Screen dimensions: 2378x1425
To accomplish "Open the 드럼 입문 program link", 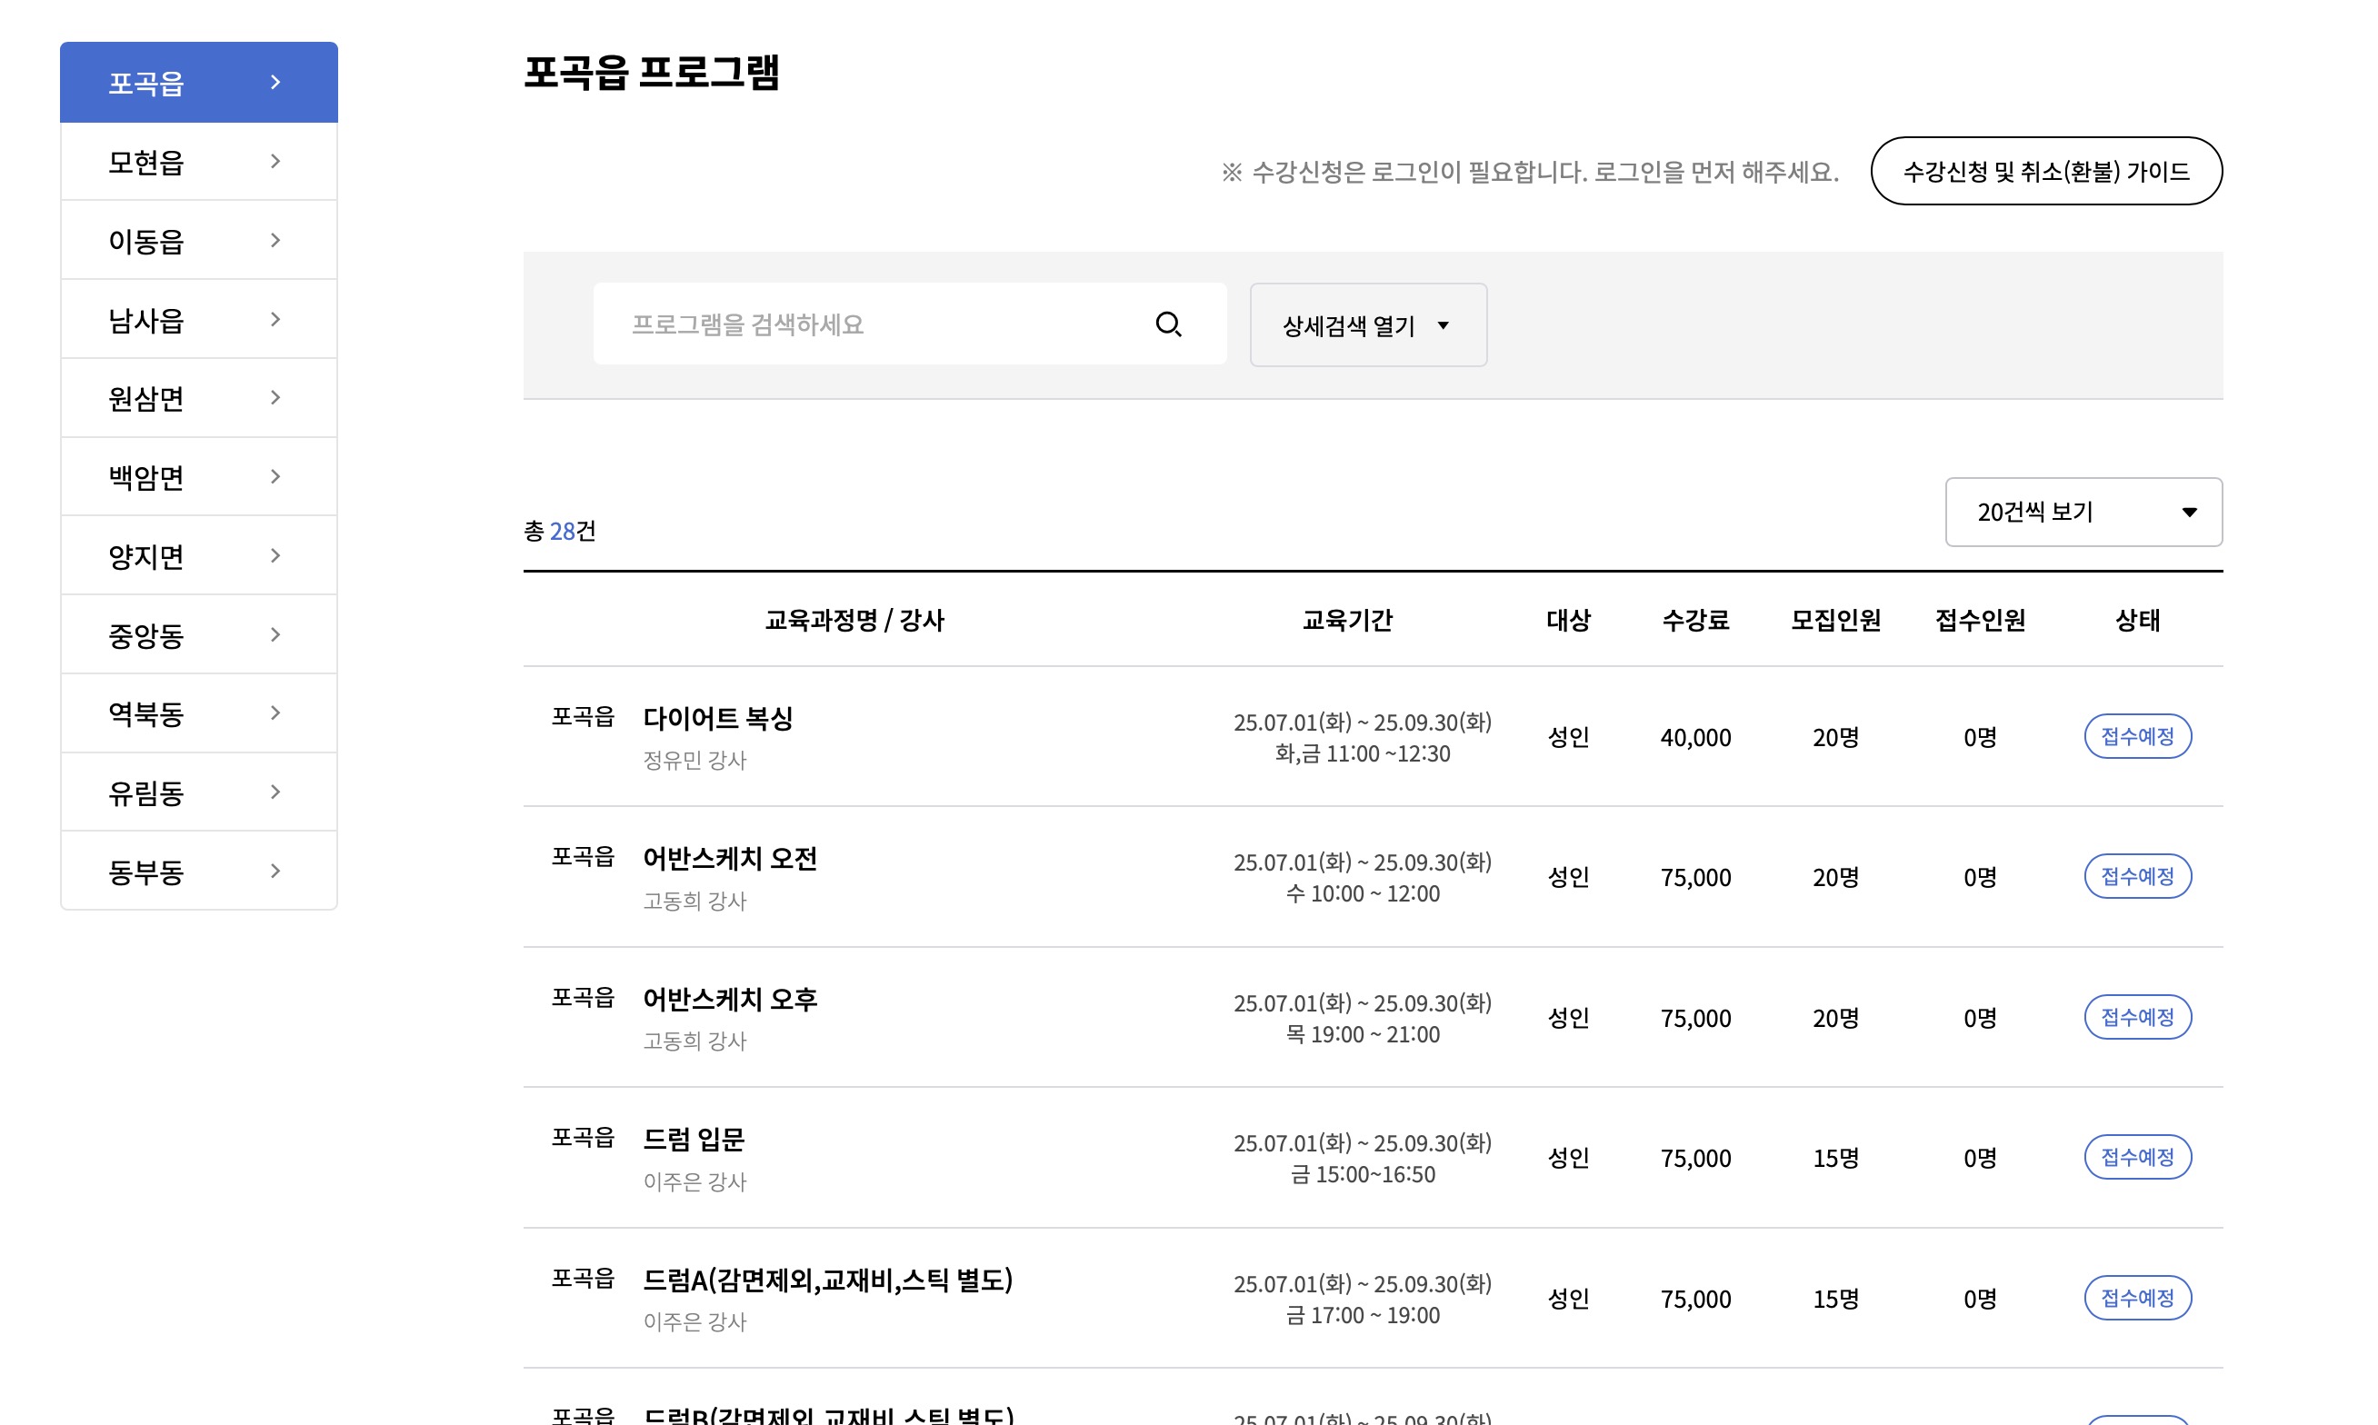I will [694, 1139].
